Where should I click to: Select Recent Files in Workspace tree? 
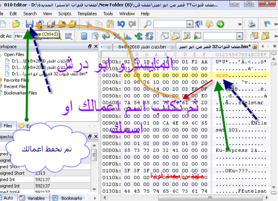(x=15, y=87)
